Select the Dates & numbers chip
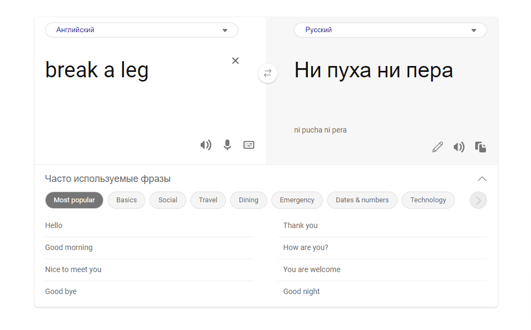The height and width of the screenshot is (330, 531). pyautogui.click(x=362, y=200)
